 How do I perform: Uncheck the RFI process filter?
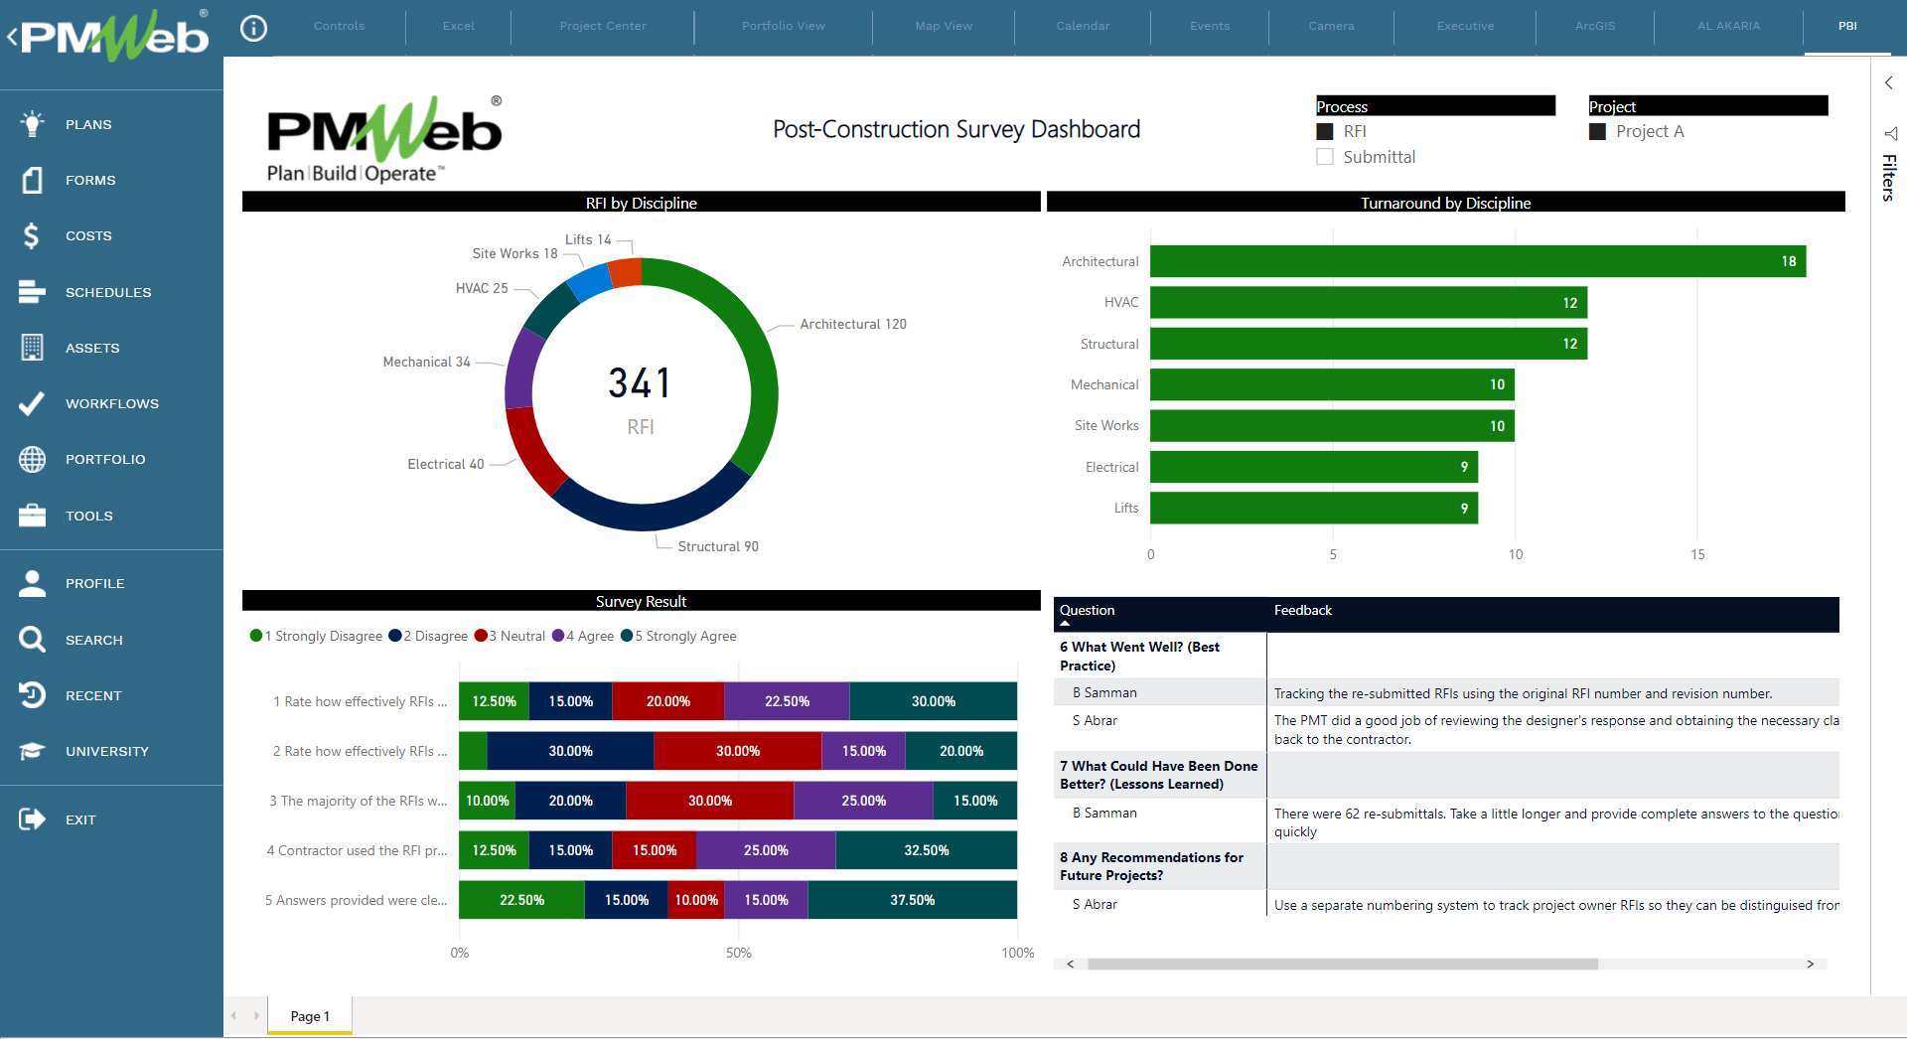pos(1325,131)
